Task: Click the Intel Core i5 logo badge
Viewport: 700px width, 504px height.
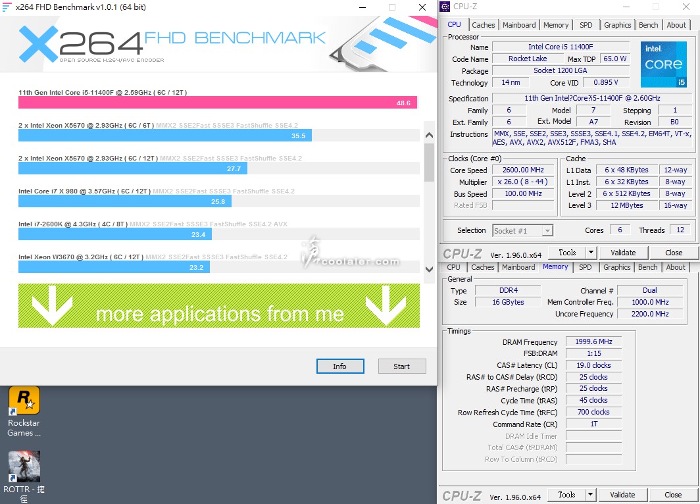Action: pos(663,64)
